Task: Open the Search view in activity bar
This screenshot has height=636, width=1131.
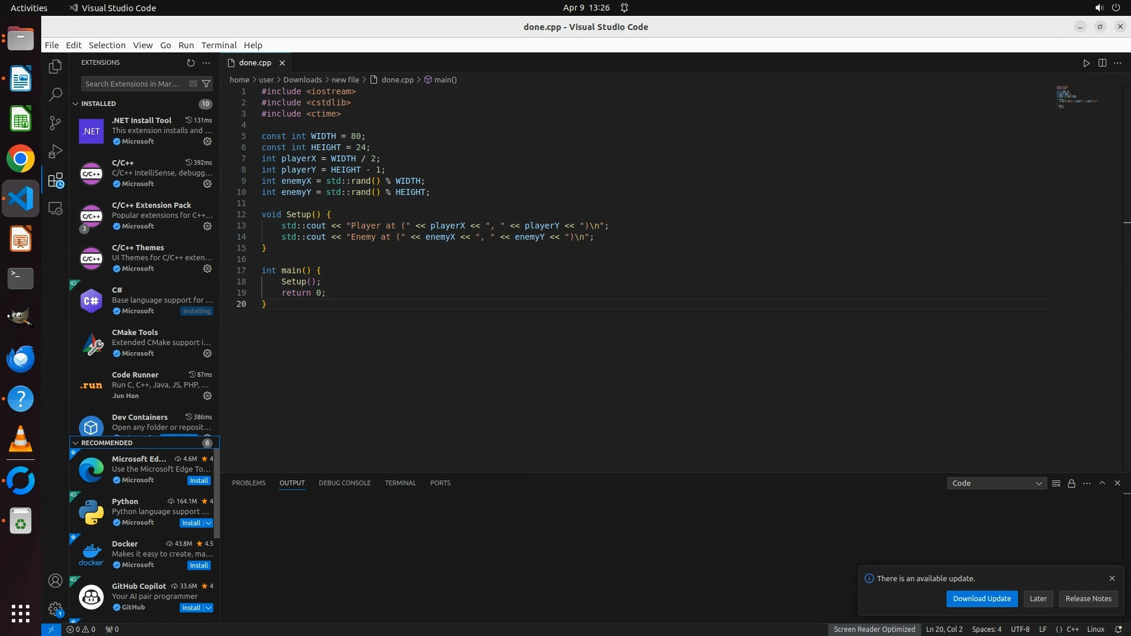Action: click(x=55, y=94)
